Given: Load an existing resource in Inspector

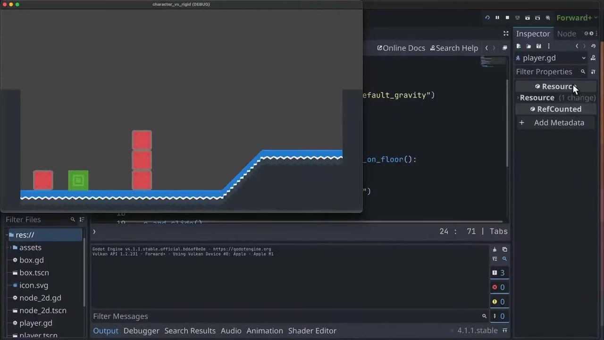Looking at the screenshot, I should click(x=528, y=46).
